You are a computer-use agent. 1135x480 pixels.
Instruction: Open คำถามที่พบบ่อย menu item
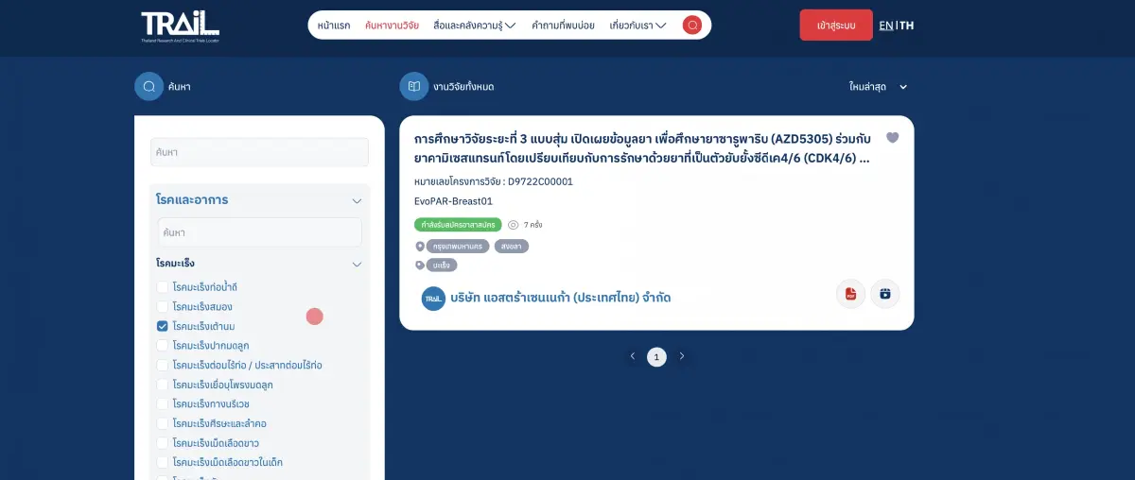tap(563, 26)
